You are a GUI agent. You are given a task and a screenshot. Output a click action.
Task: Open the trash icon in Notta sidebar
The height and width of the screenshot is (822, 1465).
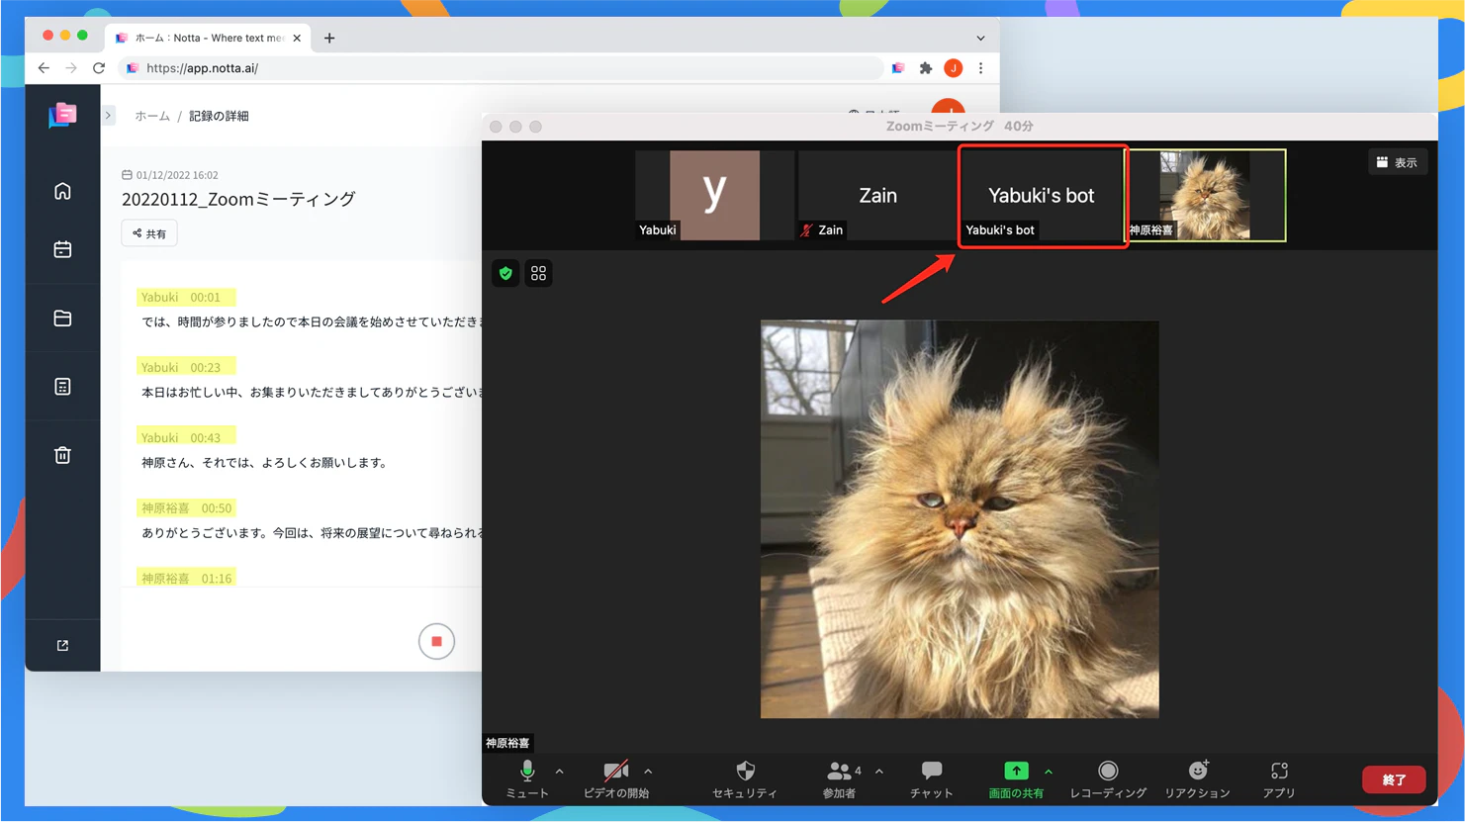click(62, 455)
